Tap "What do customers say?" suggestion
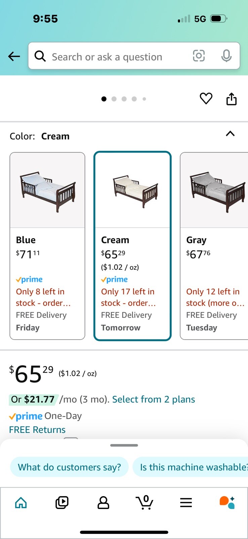 69,467
